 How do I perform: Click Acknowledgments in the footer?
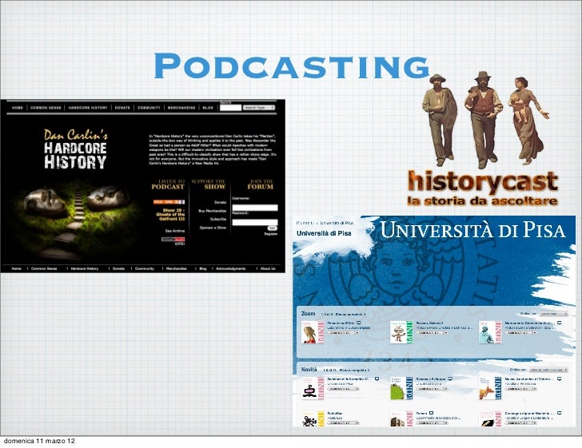(x=231, y=268)
